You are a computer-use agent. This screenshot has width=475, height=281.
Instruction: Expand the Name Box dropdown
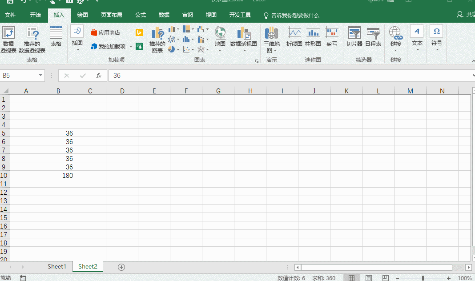40,76
